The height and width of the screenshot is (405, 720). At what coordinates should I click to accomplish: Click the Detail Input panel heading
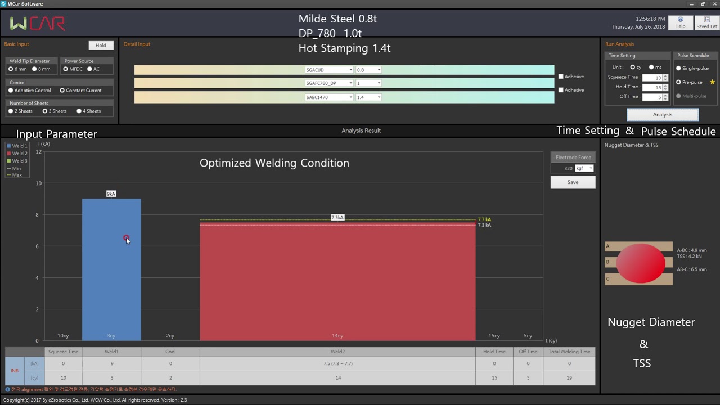137,44
